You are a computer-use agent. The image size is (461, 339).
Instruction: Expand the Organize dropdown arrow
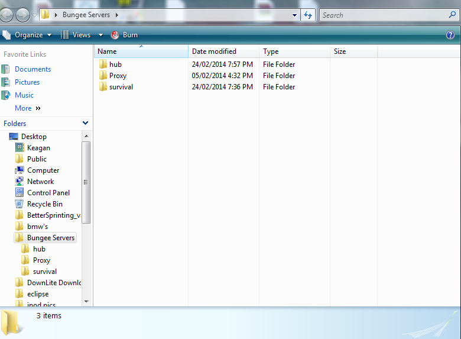click(49, 35)
